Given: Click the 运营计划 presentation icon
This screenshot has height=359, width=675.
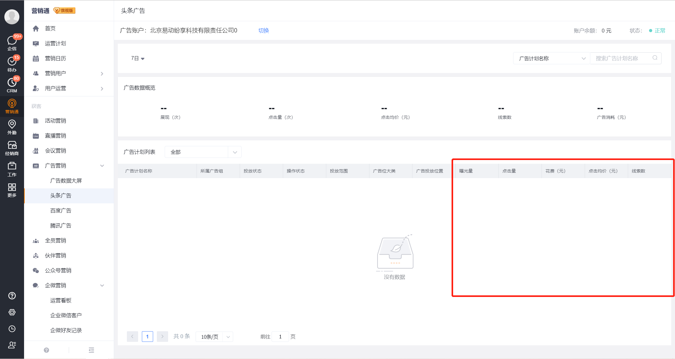Looking at the screenshot, I should coord(36,43).
